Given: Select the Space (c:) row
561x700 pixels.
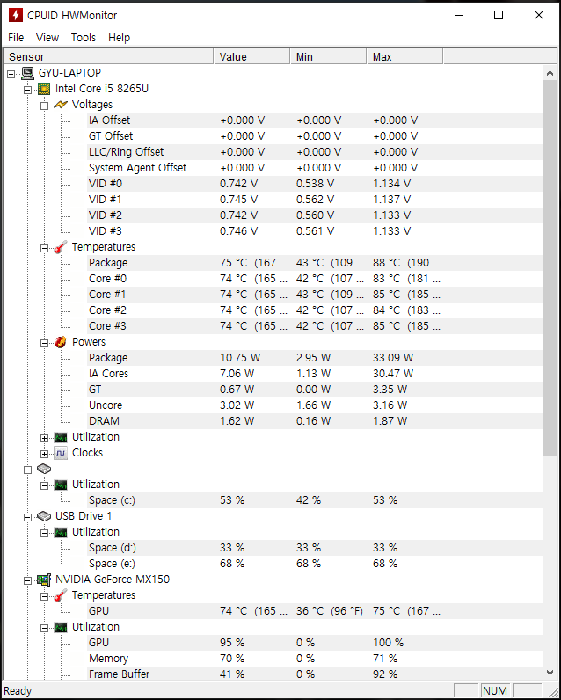Looking at the screenshot, I should pos(315,500).
